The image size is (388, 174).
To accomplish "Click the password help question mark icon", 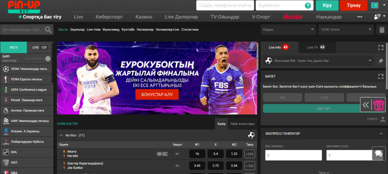I will [308, 5].
